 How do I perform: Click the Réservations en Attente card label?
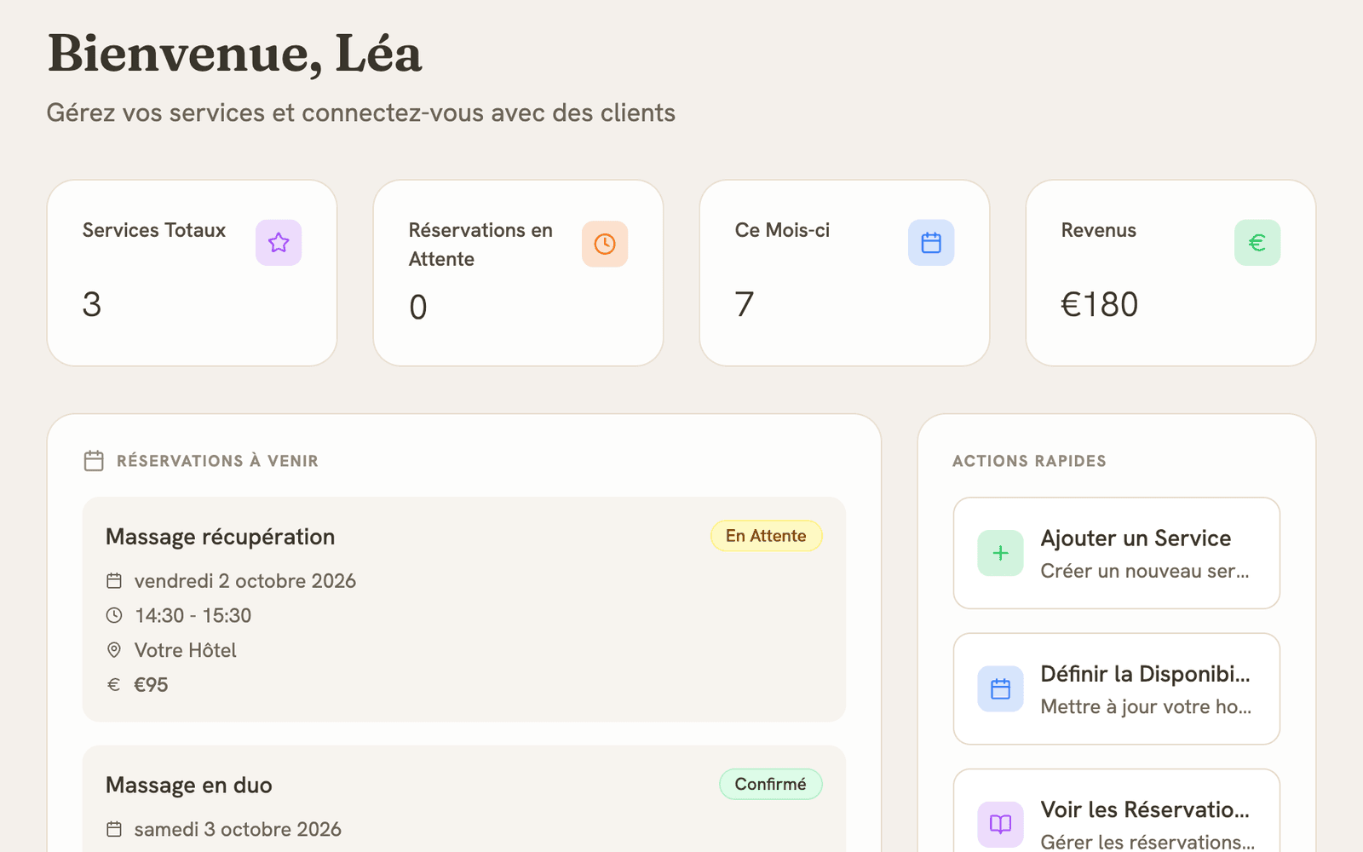tap(480, 245)
